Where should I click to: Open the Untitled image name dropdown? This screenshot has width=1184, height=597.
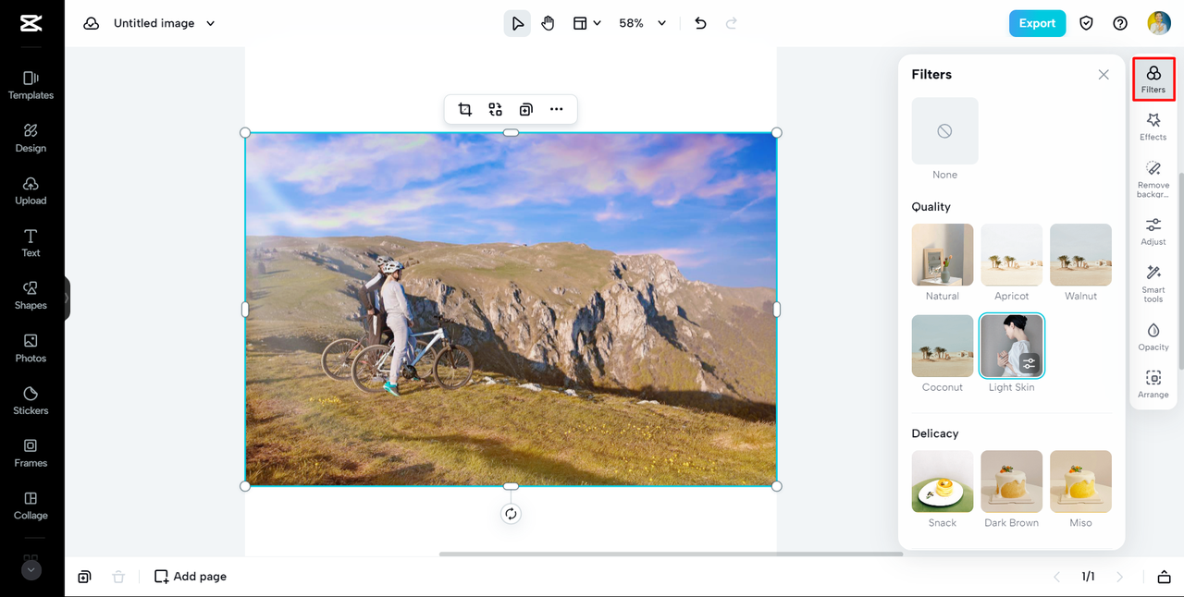(x=164, y=23)
